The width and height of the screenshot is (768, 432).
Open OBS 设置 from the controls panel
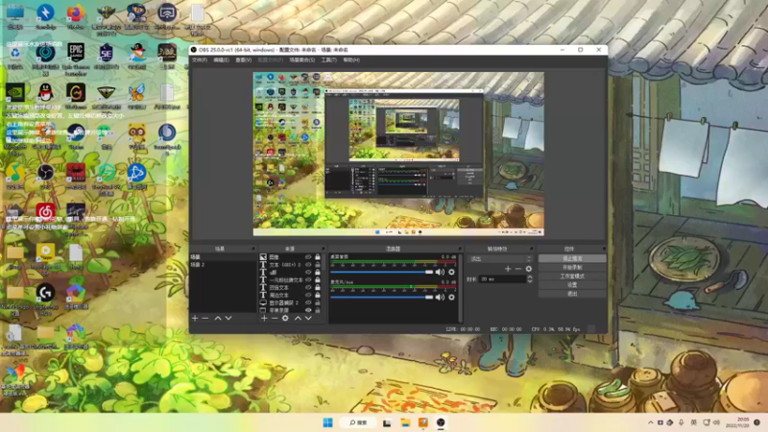tap(572, 284)
